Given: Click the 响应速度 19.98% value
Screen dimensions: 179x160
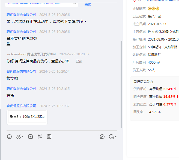Looking at the screenshot, I should click(169, 97).
